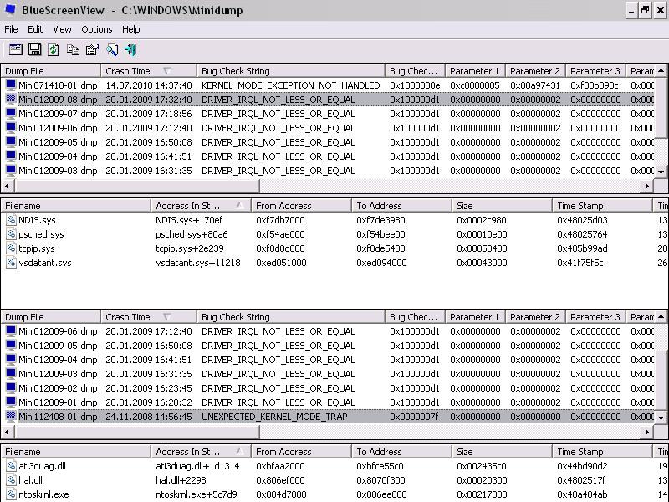Select the Mini112408-01.dmp crash row
This screenshot has height=502, width=669.
coord(328,416)
